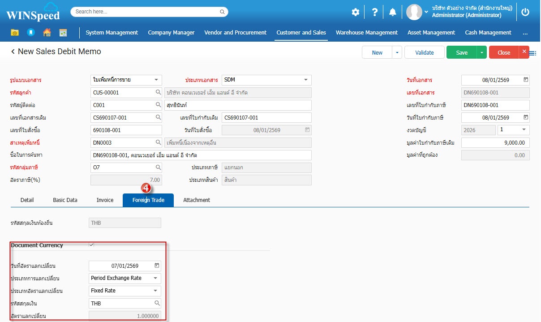Open calendar picker for exchange rate date
541x322 pixels.
[157, 266]
